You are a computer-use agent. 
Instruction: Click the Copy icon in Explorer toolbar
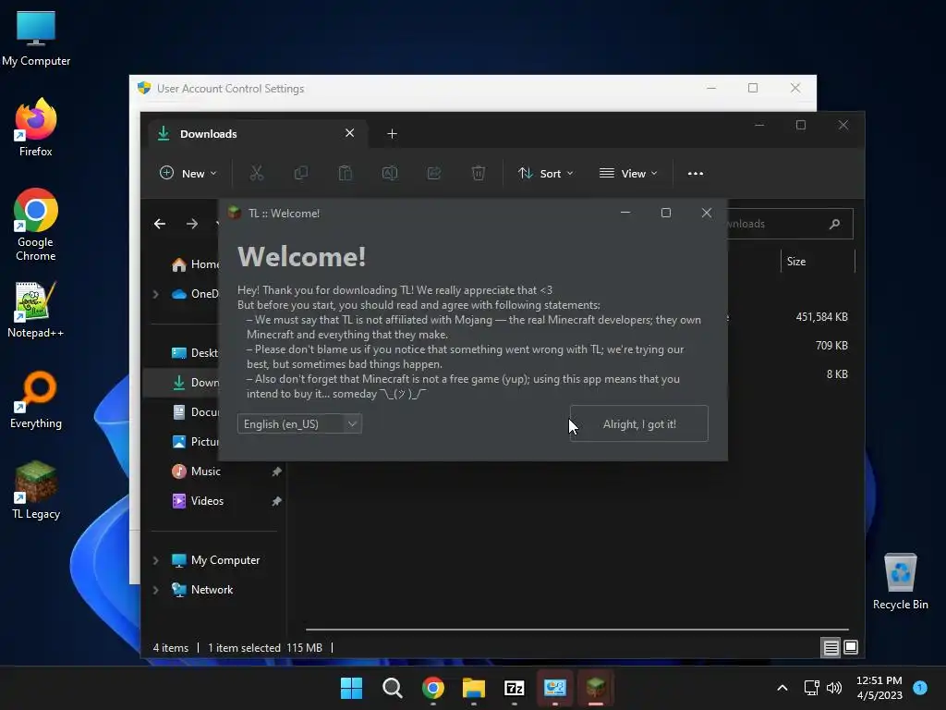tap(300, 173)
